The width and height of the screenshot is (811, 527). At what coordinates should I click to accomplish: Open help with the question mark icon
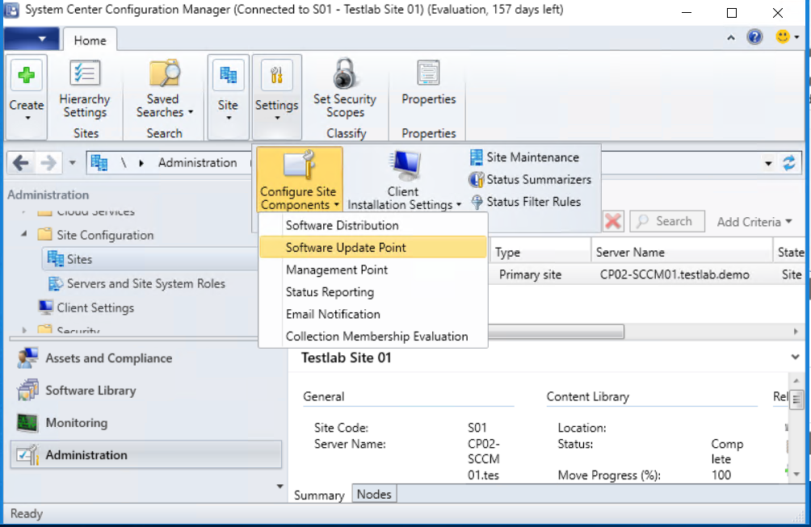pyautogui.click(x=754, y=36)
